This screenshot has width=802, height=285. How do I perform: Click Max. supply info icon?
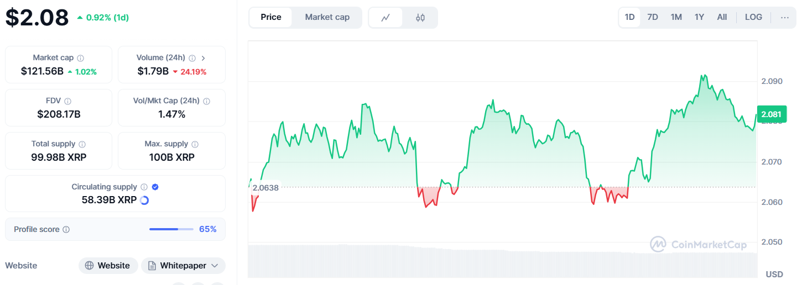pyautogui.click(x=195, y=144)
